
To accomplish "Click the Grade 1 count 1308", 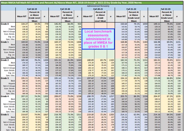I will coord(79,42).
